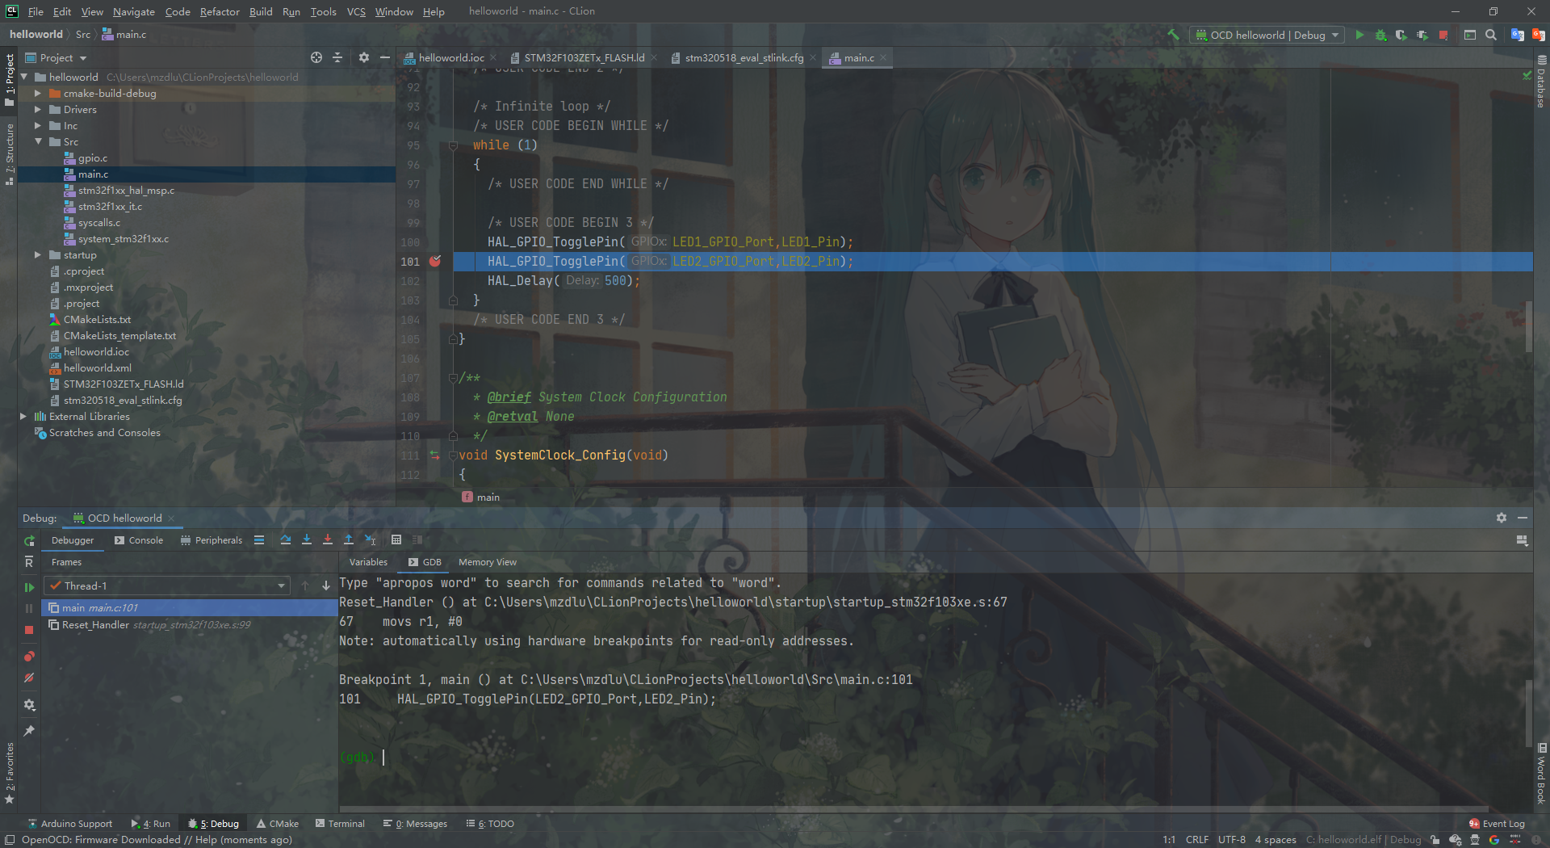1550x848 pixels.
Task: Step over the current line in the debugger
Action: coord(286,539)
